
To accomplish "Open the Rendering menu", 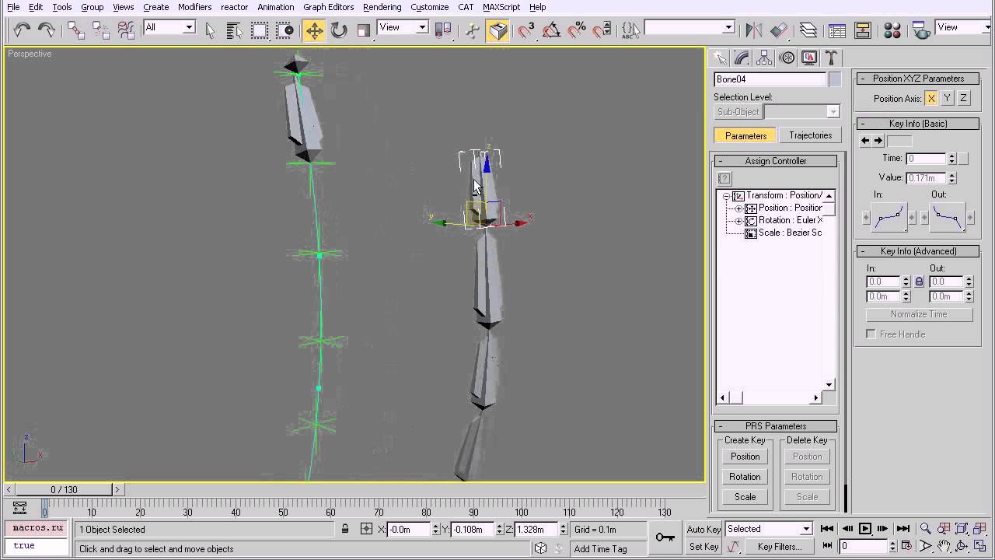I will tap(382, 7).
